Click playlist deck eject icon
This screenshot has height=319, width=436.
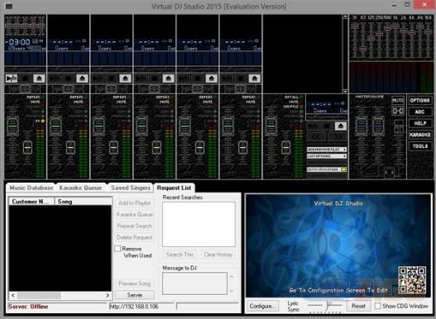[341, 126]
